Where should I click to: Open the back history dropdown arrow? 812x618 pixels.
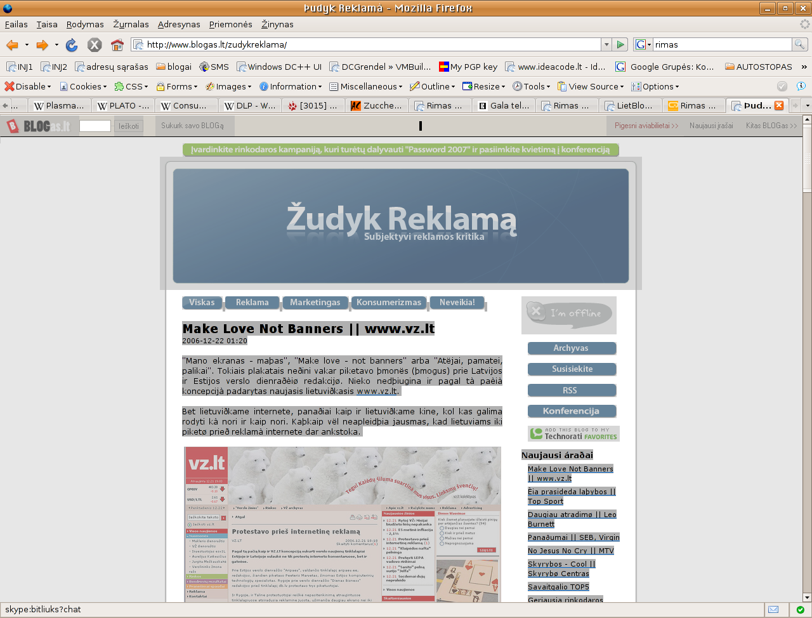27,44
